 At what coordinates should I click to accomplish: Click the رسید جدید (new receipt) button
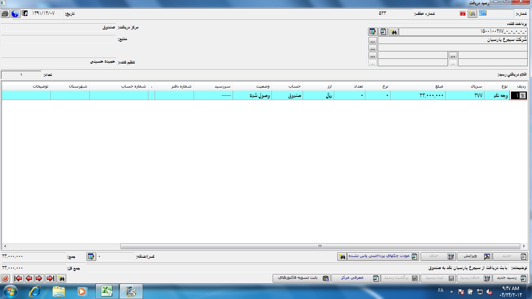click(x=511, y=278)
